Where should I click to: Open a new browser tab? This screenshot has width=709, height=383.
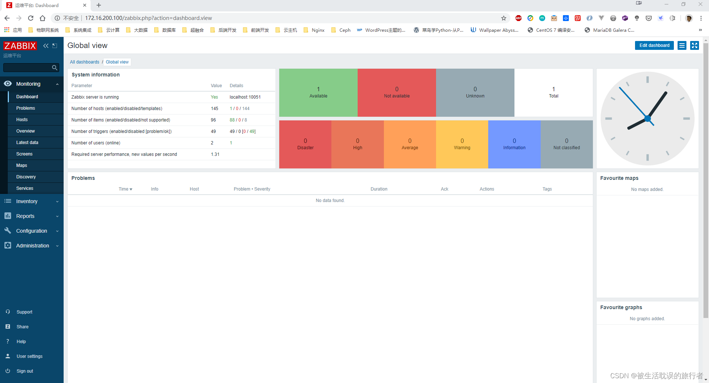pyautogui.click(x=99, y=5)
